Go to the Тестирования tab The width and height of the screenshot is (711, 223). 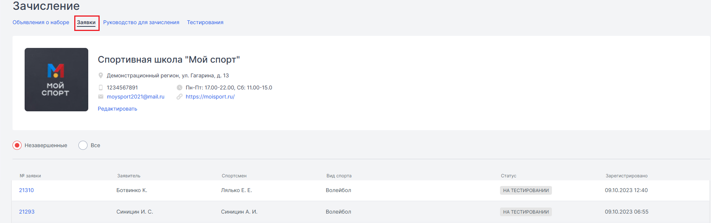(205, 22)
